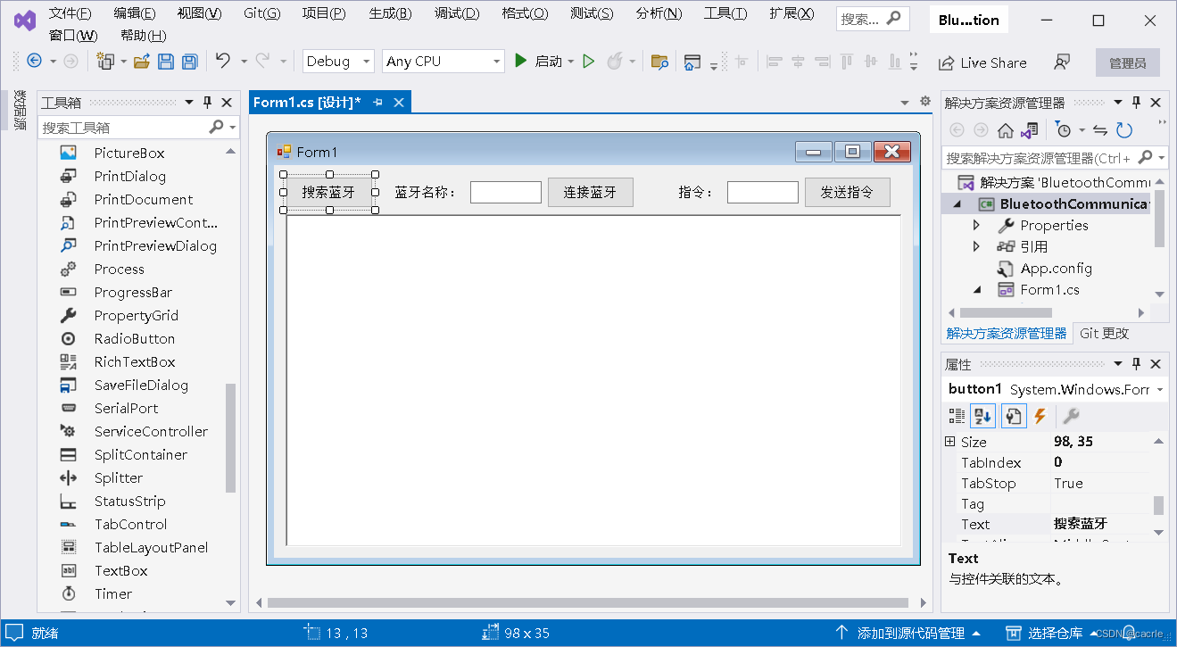Show events with the lightning bolt icon

1040,416
